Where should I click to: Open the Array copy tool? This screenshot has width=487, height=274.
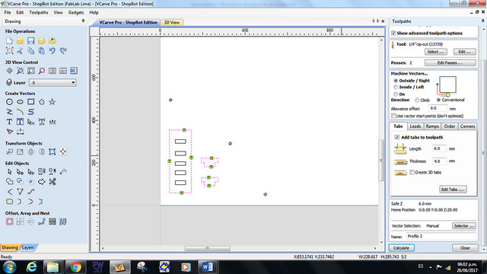click(21, 221)
